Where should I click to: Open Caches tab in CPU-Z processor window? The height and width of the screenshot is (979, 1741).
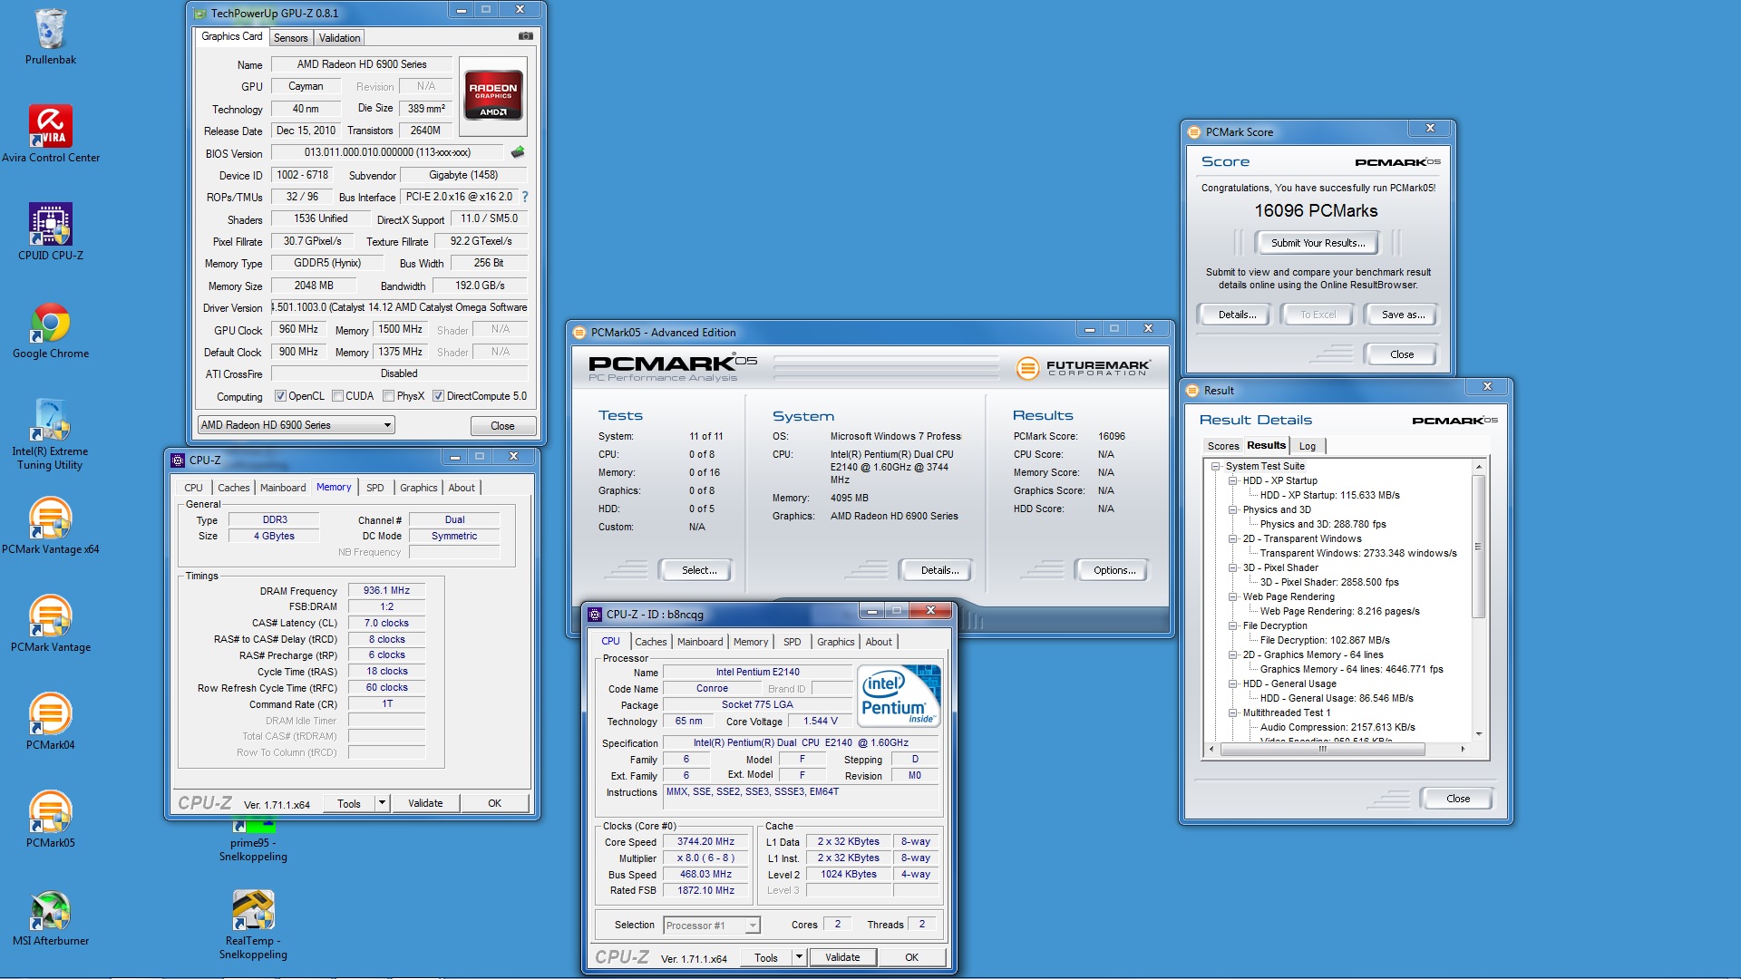[651, 642]
